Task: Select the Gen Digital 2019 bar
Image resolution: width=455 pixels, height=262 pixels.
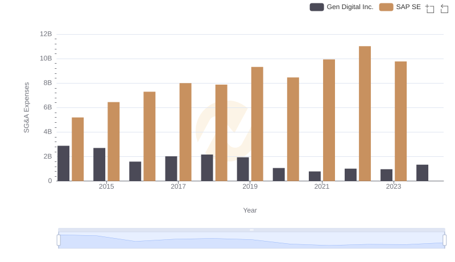Action: tap(243, 169)
